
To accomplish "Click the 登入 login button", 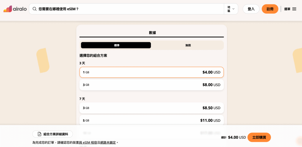I will [x=251, y=9].
